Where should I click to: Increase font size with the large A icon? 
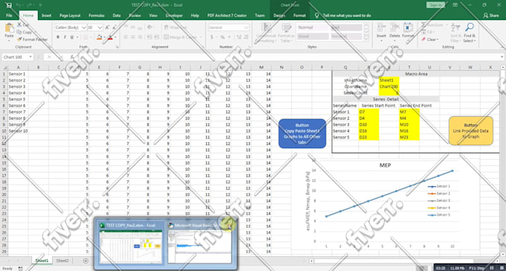(107, 28)
